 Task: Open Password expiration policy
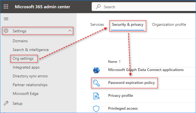132,83
